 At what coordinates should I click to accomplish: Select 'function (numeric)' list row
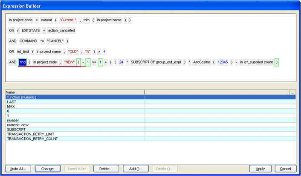(21, 97)
